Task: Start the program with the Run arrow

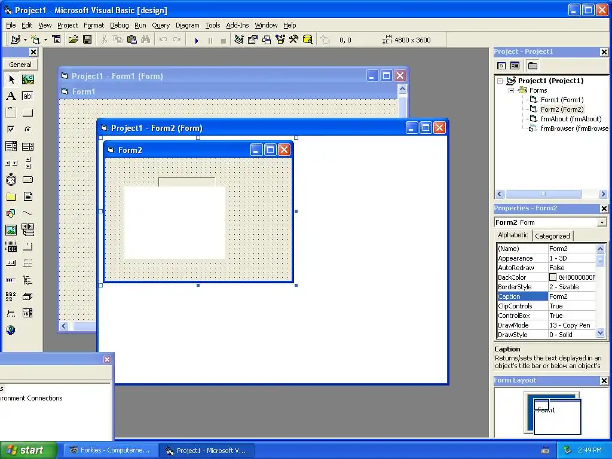Action: (x=197, y=40)
